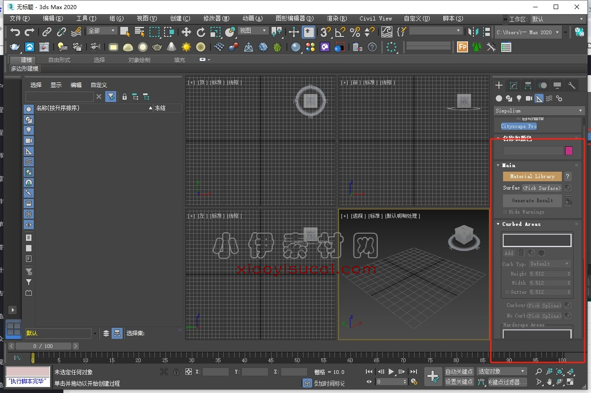
Task: Open the Simpolium category dropdown
Action: 539,111
